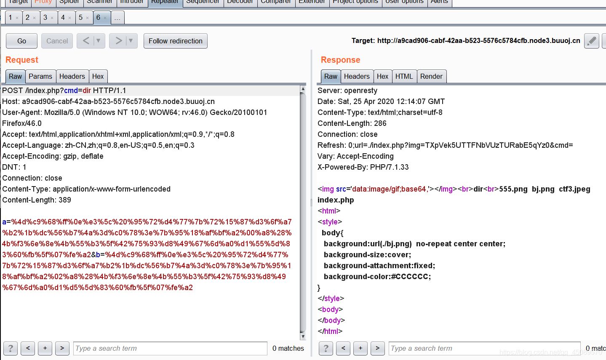This screenshot has width=606, height=360.
Task: Add a new Repeater tab with ellipsis
Action: [117, 18]
